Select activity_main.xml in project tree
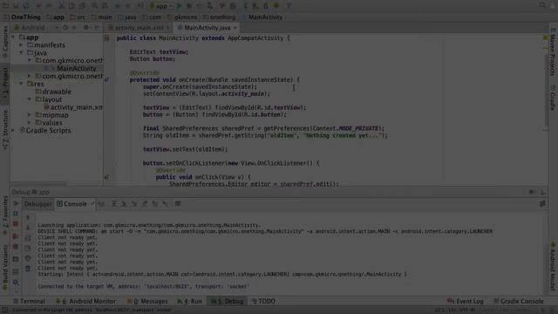Screen dimensions: 558x314 (73, 107)
